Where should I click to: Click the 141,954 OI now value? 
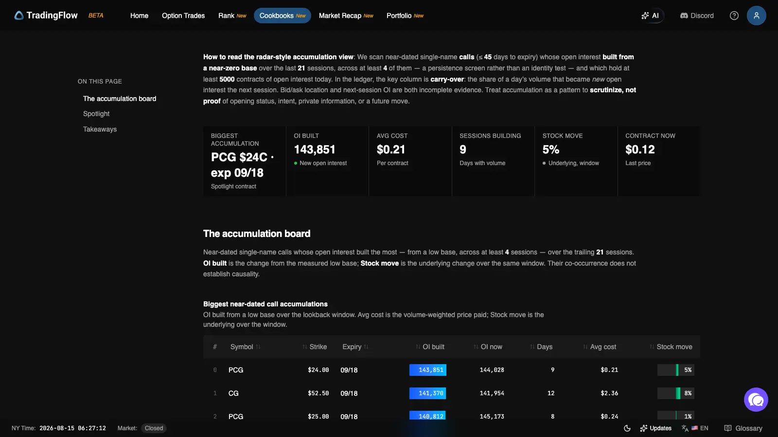coord(492,393)
